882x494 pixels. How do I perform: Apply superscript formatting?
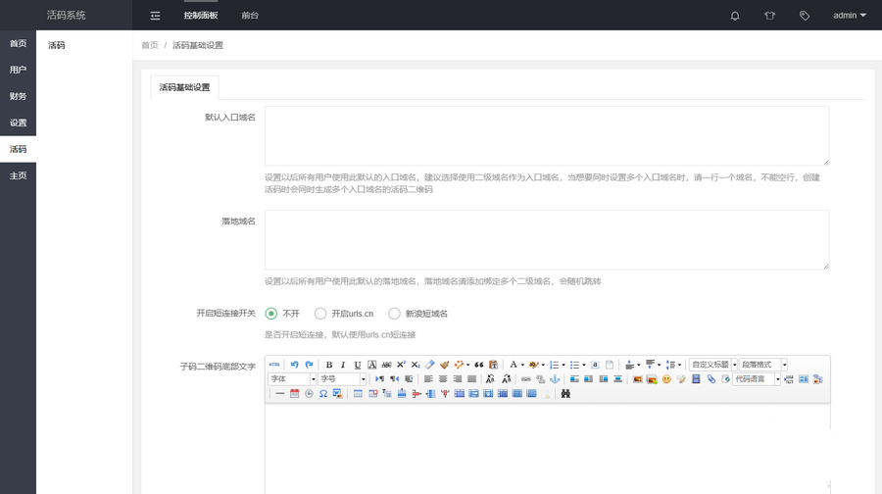point(401,365)
